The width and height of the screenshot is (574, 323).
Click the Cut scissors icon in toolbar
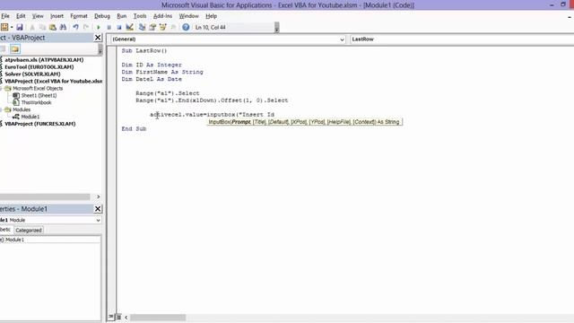point(32,27)
